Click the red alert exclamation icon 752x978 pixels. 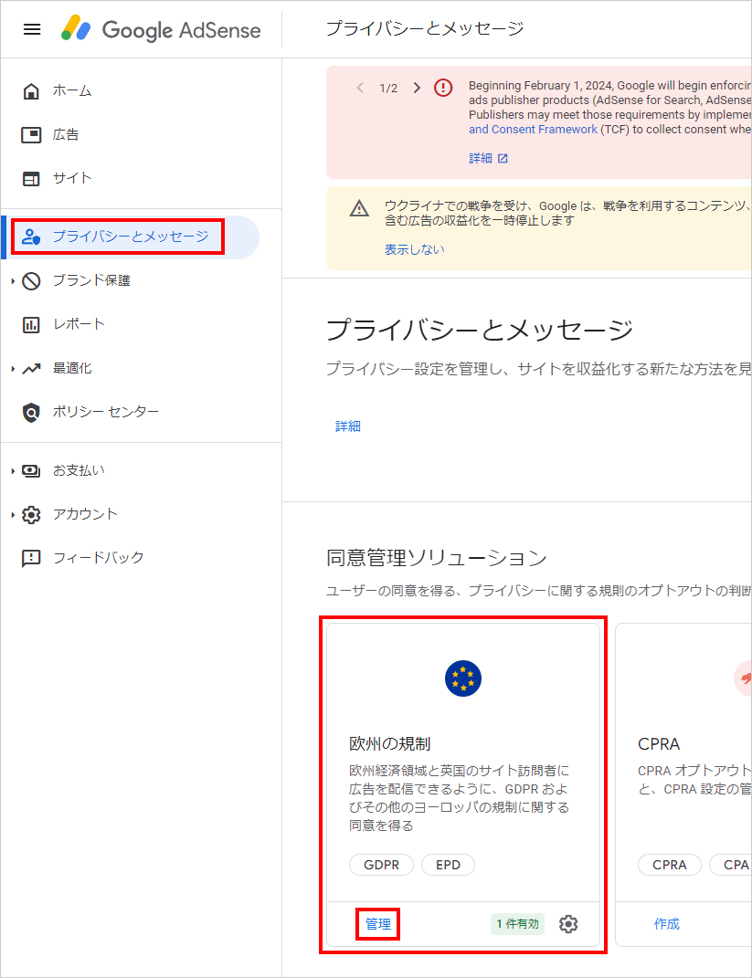coord(443,88)
